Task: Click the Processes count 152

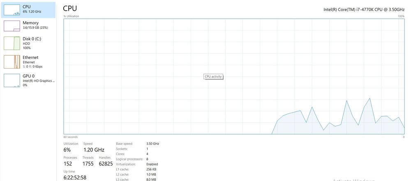Action: [68, 164]
